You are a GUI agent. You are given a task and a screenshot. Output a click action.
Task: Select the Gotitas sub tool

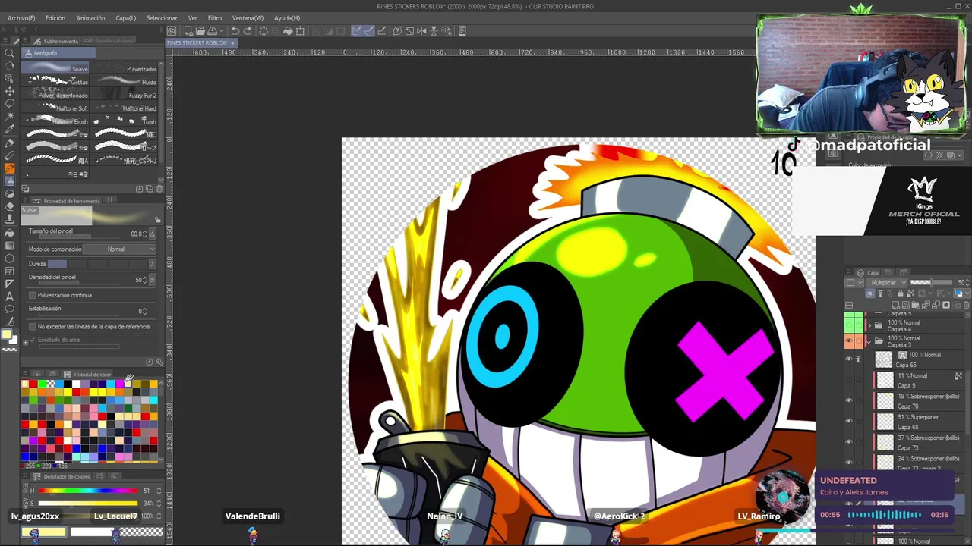coord(55,81)
